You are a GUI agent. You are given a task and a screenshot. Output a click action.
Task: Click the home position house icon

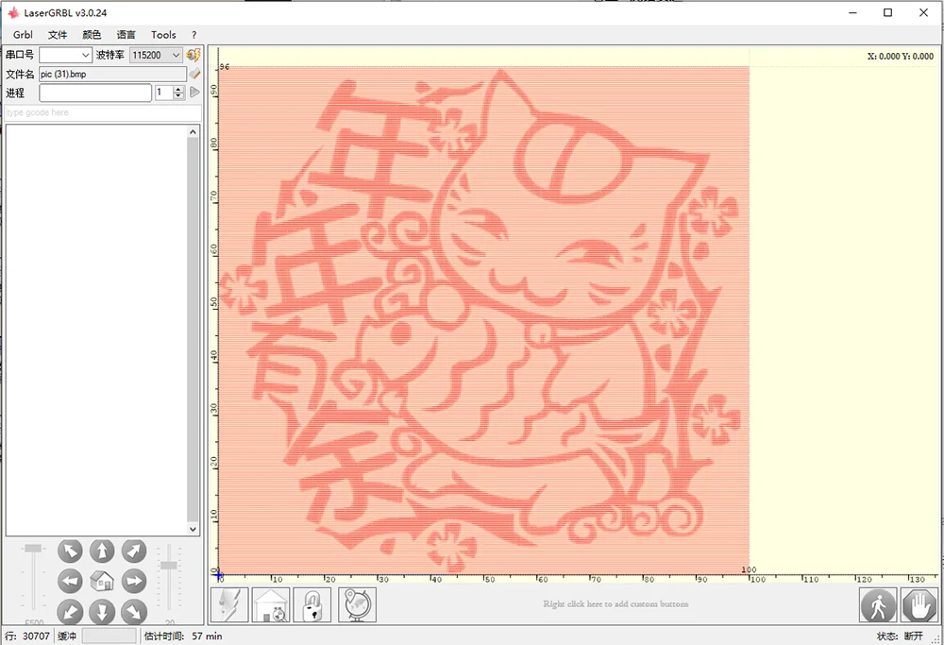coord(102,581)
